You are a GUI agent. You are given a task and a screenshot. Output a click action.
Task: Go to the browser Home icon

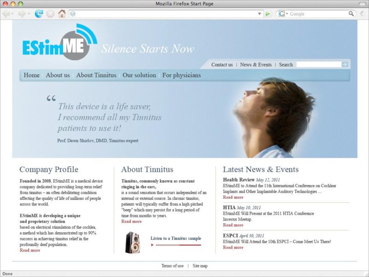pyautogui.click(x=62, y=14)
